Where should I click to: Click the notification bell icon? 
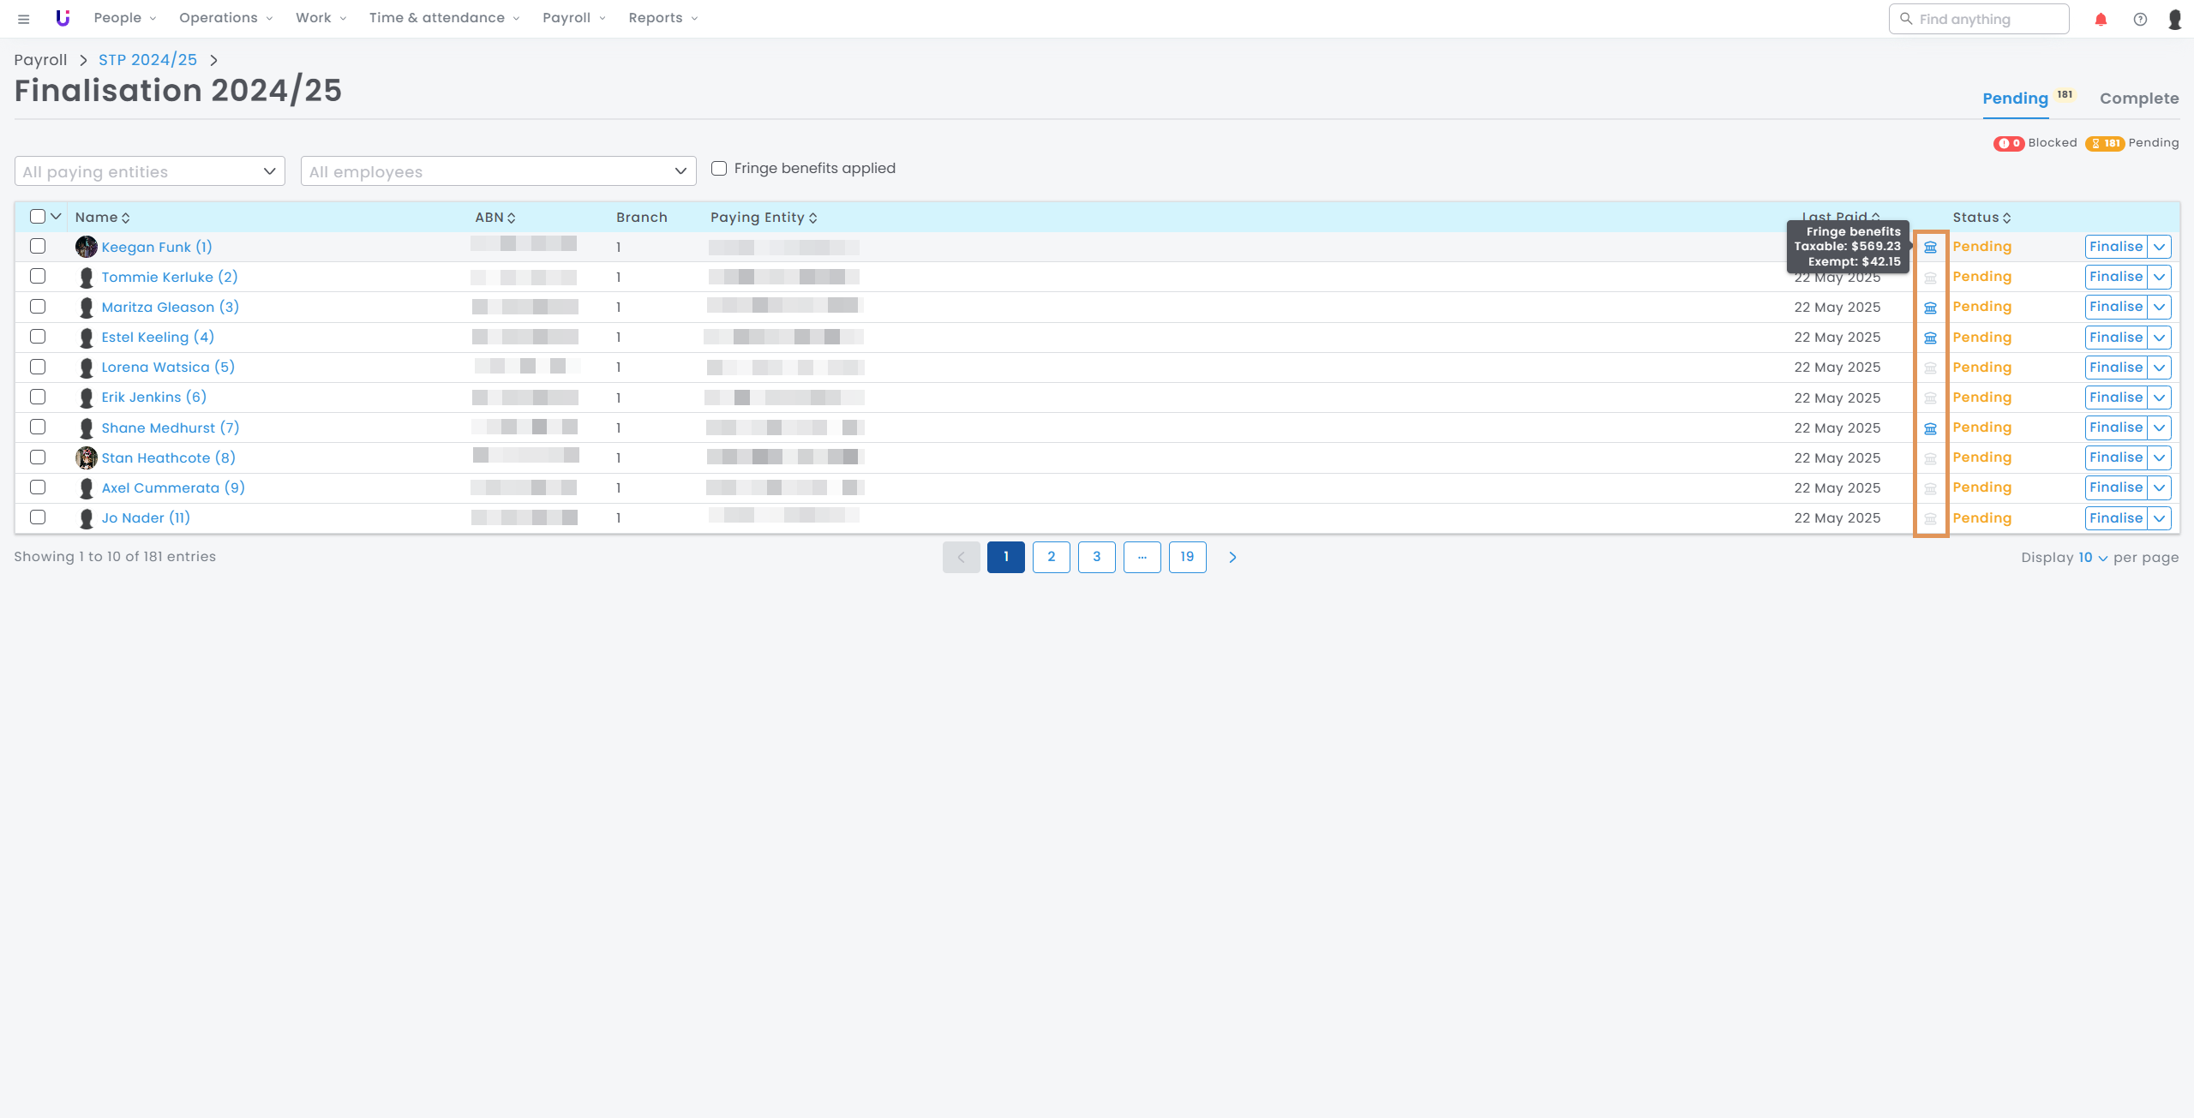click(2100, 19)
